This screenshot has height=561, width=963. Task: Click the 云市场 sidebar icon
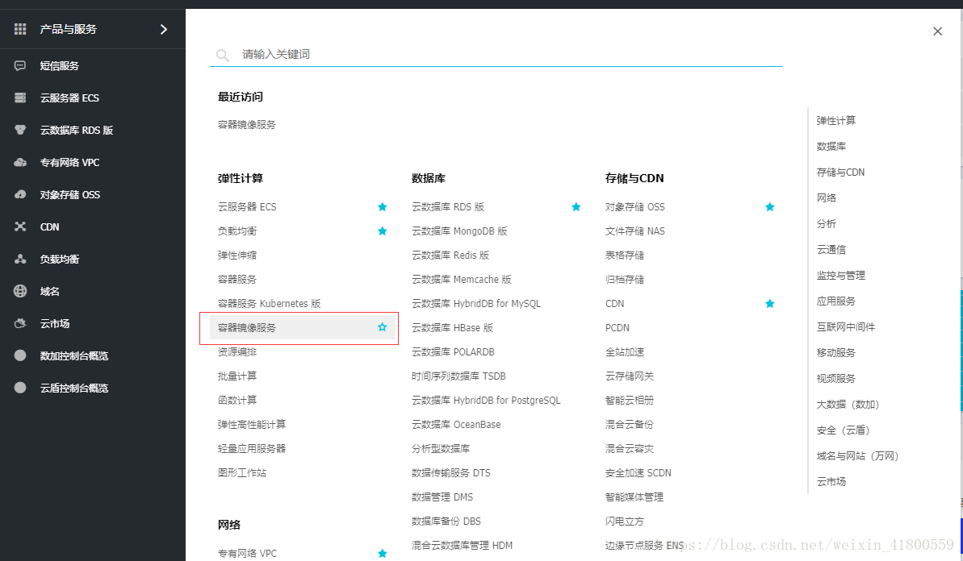click(x=20, y=323)
